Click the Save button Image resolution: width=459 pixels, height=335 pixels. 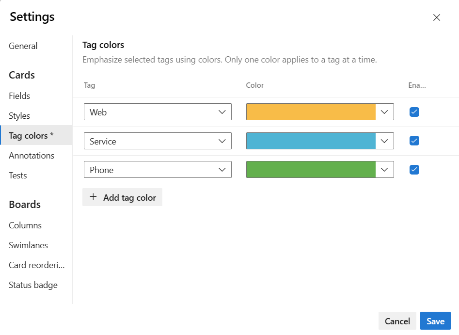(x=435, y=321)
